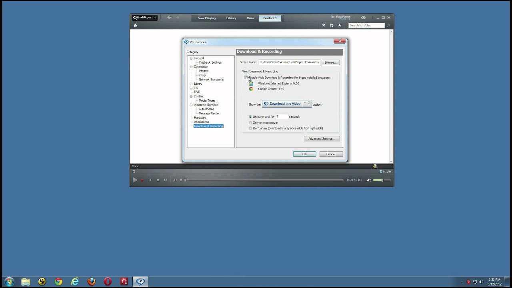
Task: Click the eye icon in RealPlayer title bar
Action: pyautogui.click(x=363, y=18)
